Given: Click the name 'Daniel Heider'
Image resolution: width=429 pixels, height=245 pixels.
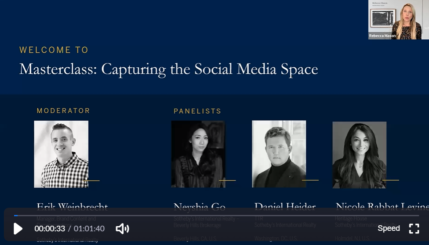Looking at the screenshot, I should pyautogui.click(x=285, y=206).
